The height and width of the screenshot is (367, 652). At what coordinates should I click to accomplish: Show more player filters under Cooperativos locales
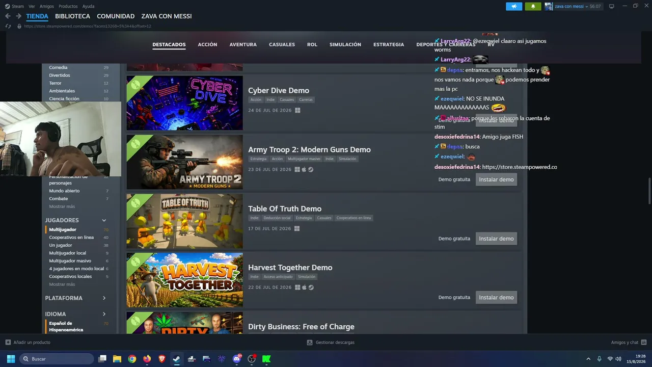[62, 284]
